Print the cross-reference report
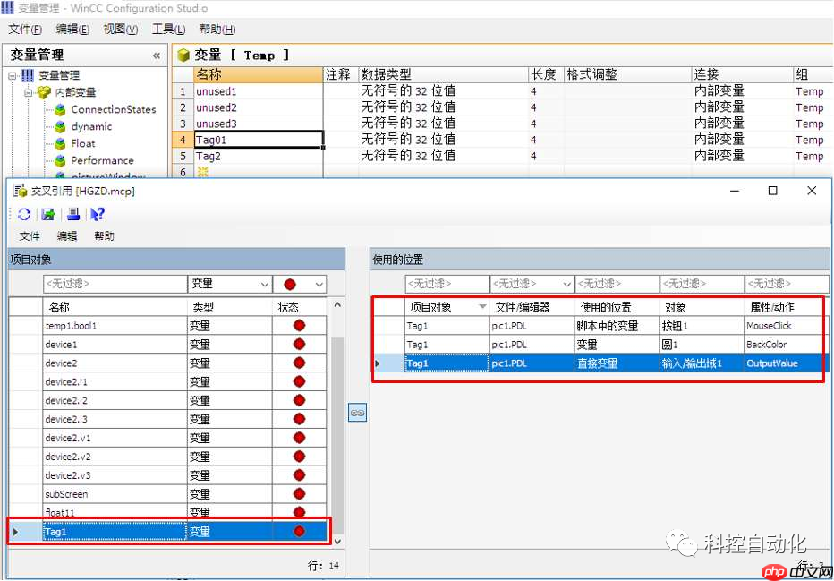This screenshot has height=581, width=834. pos(71,214)
